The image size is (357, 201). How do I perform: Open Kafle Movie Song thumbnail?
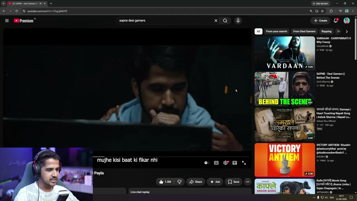284,186
